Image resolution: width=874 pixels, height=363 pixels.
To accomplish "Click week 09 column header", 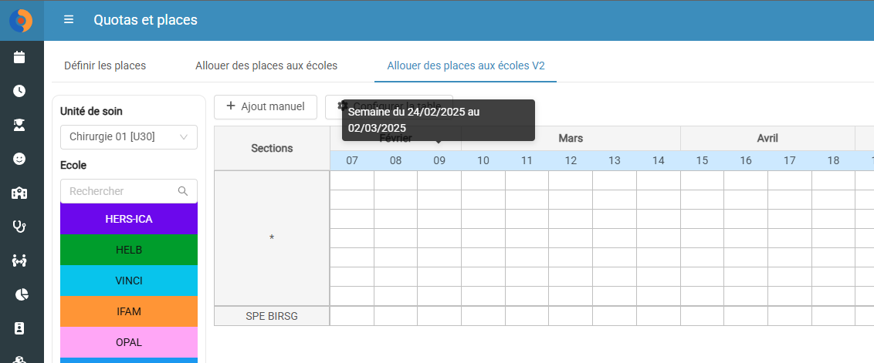I will (x=439, y=161).
